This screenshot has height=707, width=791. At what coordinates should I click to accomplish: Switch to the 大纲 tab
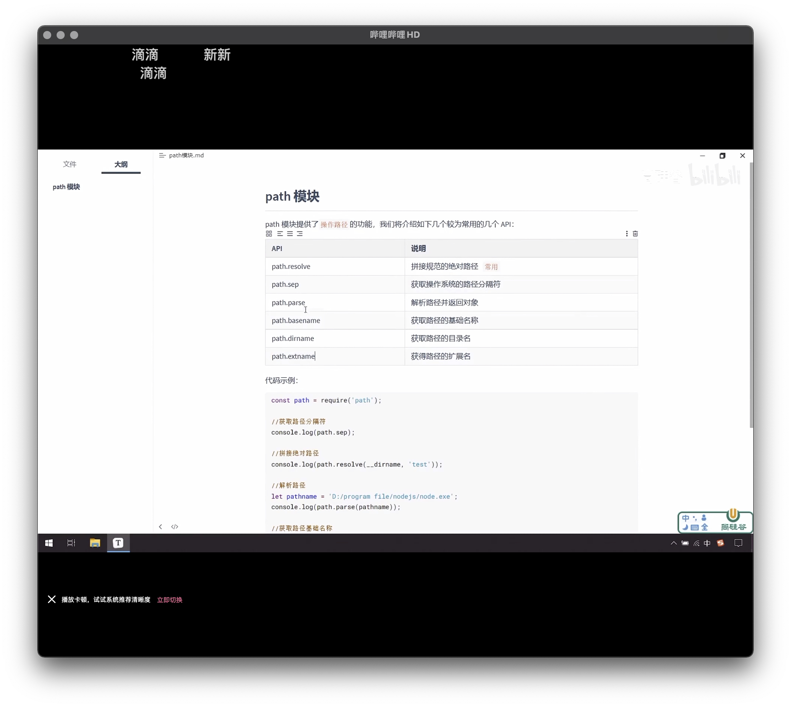tap(121, 164)
